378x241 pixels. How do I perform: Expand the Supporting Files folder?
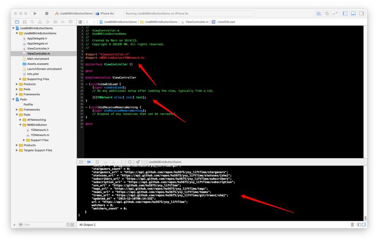21,79
